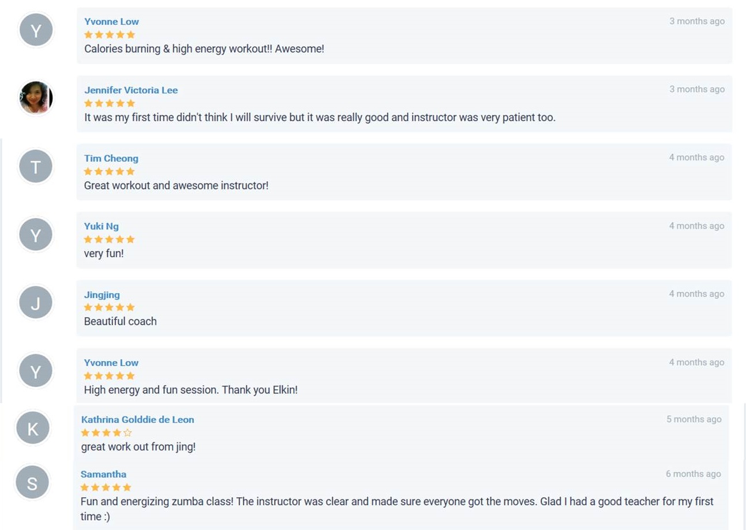Open Kathrina Golddie de Leon name link

[137, 419]
